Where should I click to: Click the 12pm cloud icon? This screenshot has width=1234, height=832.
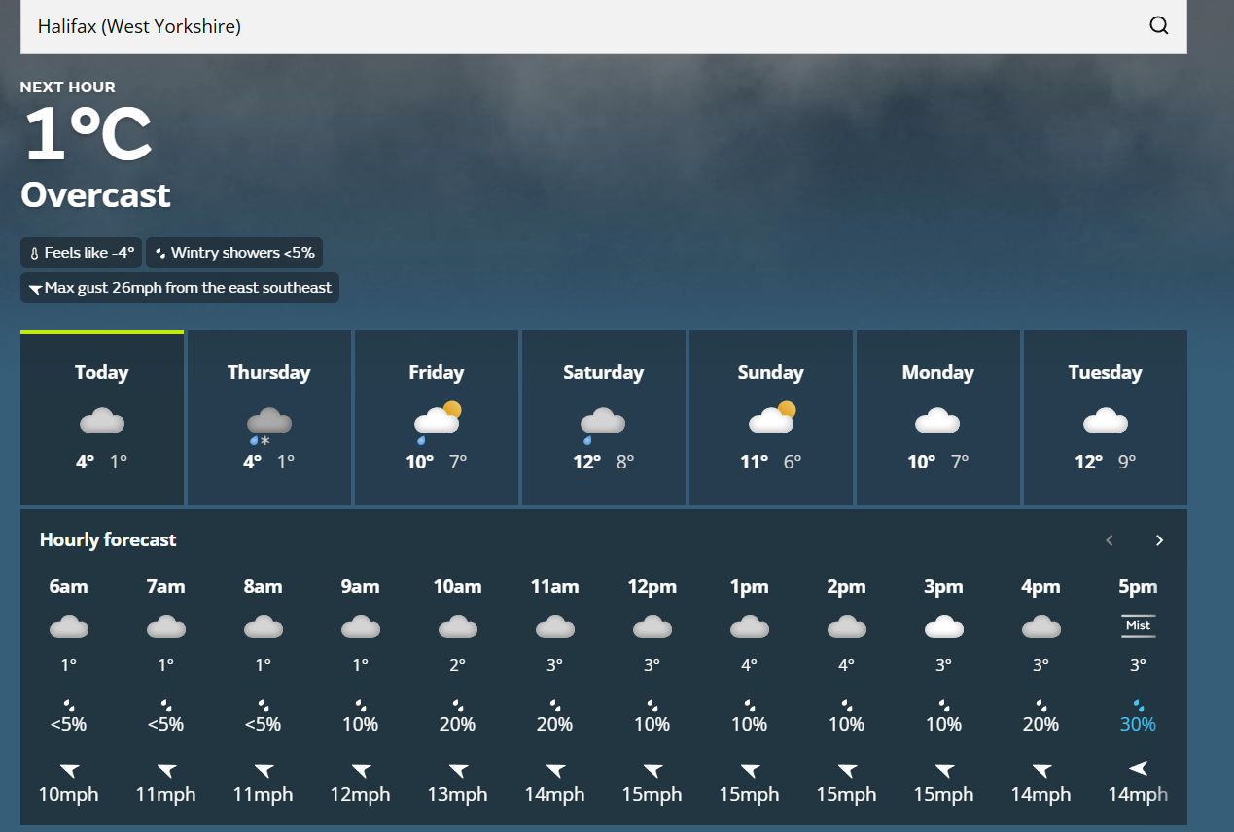click(652, 627)
